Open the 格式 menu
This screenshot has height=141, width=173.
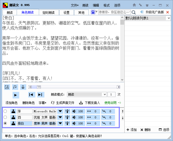click(x=106, y=5)
